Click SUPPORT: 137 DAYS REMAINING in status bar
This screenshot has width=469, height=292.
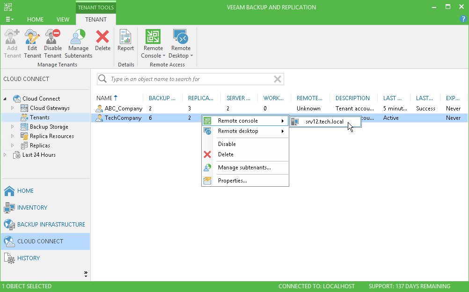coord(410,286)
